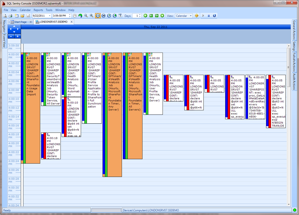Click the Days count stepper arrows
299x215 pixels.
(x=140, y=16)
